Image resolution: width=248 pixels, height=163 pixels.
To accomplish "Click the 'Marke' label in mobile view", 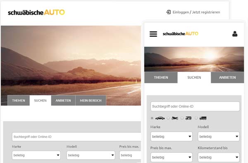I will [155, 127].
